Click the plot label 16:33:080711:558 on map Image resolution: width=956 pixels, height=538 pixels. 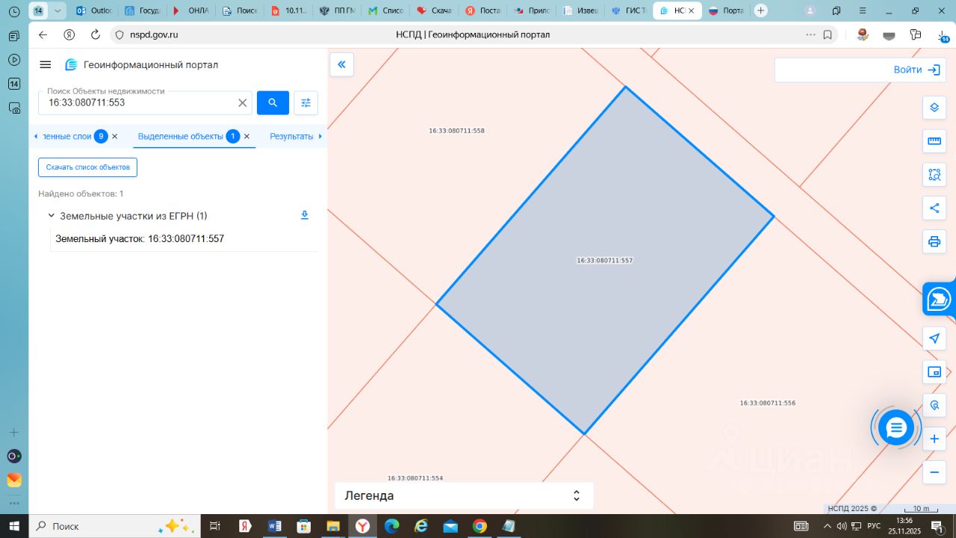click(x=457, y=131)
